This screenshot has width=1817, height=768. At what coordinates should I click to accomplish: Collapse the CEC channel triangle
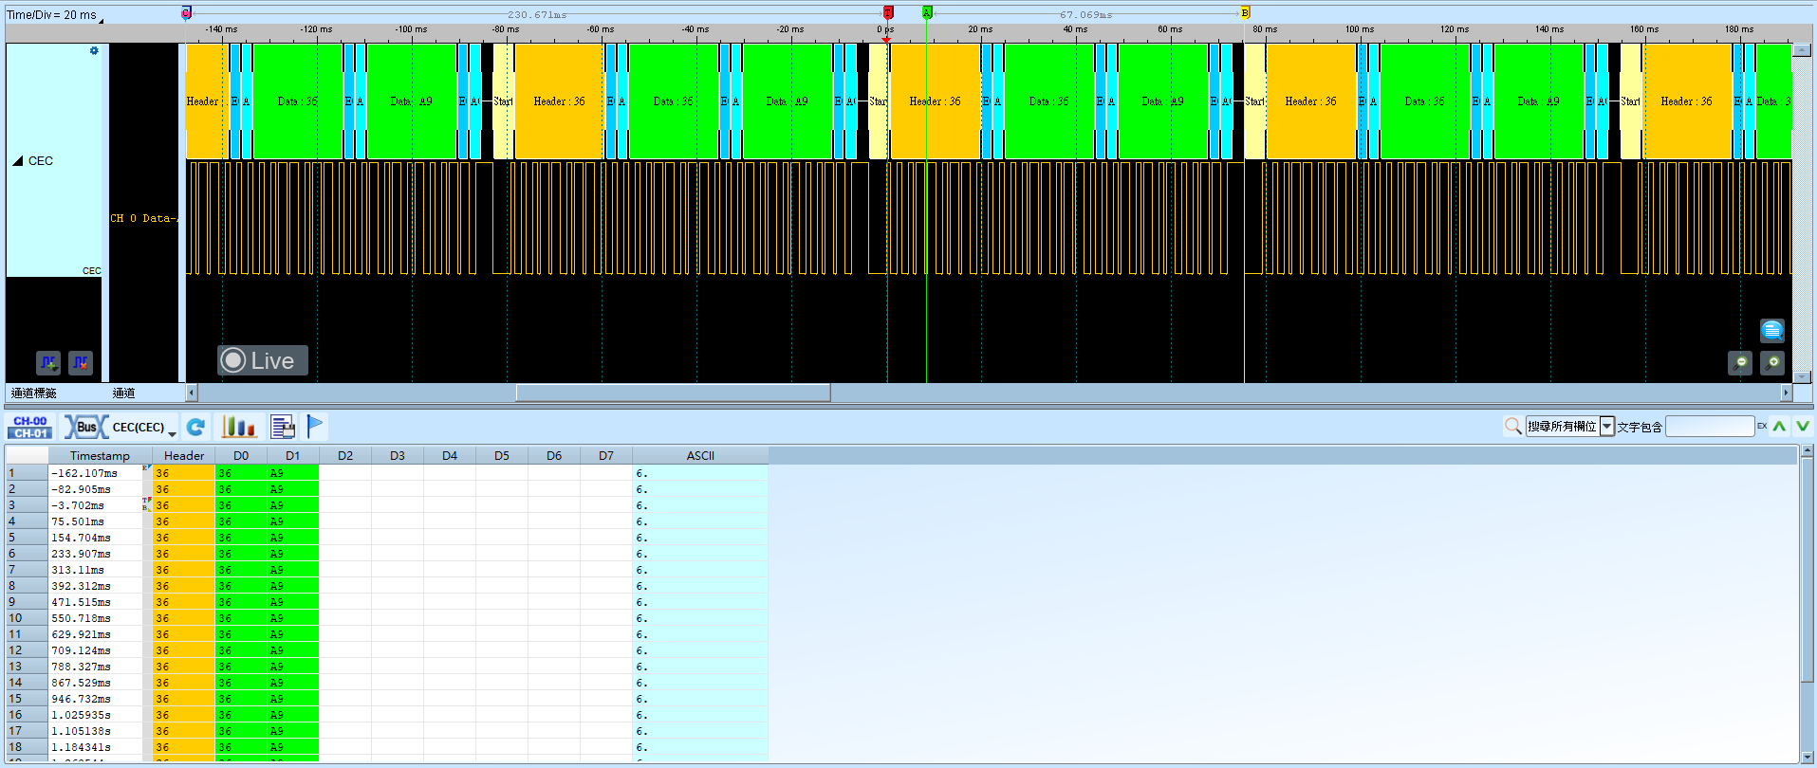coord(18,161)
